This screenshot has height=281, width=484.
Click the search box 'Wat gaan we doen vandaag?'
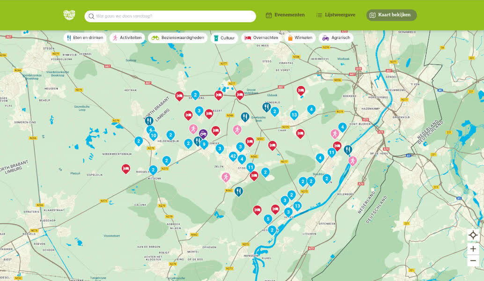(170, 16)
